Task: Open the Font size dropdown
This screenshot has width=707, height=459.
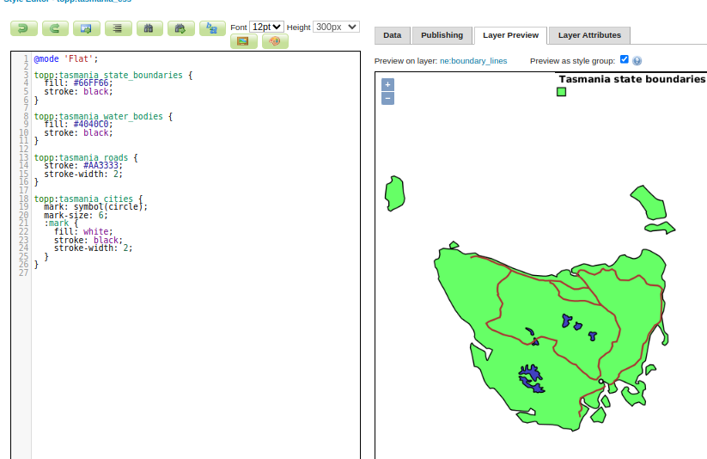Action: coord(266,28)
